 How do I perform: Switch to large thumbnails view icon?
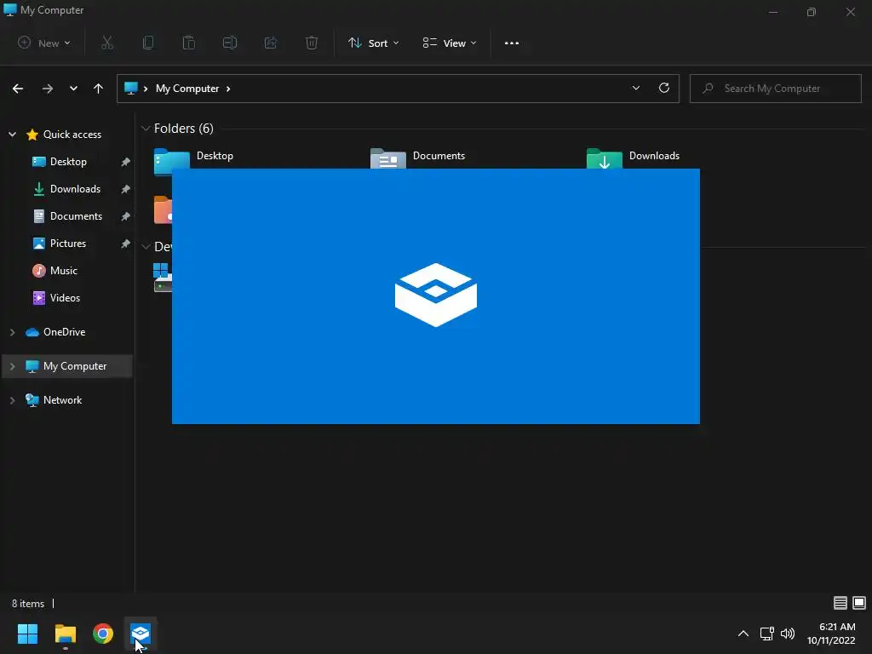pos(859,603)
